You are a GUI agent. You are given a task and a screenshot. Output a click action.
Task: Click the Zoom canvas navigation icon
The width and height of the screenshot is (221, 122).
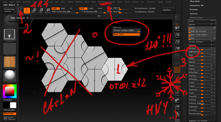click(177, 35)
